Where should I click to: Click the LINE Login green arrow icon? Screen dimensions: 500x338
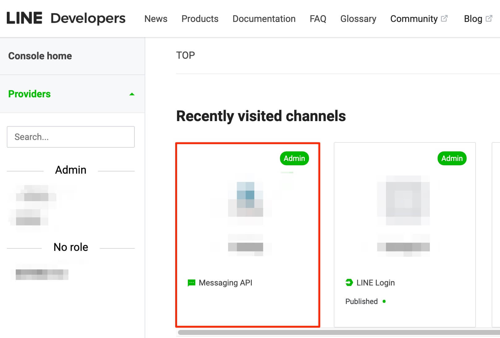point(349,282)
